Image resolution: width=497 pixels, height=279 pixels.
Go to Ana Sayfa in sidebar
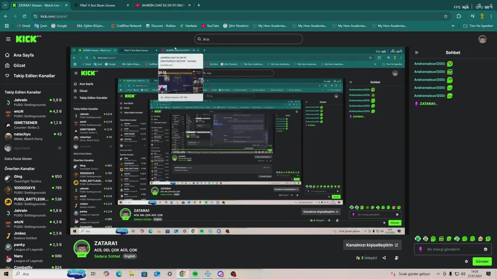click(x=19, y=55)
